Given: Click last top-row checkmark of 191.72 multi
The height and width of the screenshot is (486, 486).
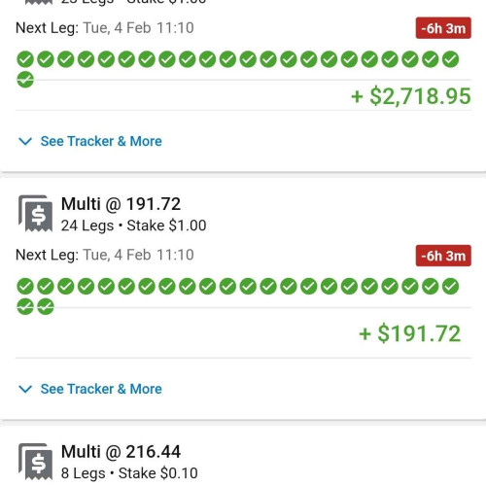Looking at the screenshot, I should click(450, 287).
